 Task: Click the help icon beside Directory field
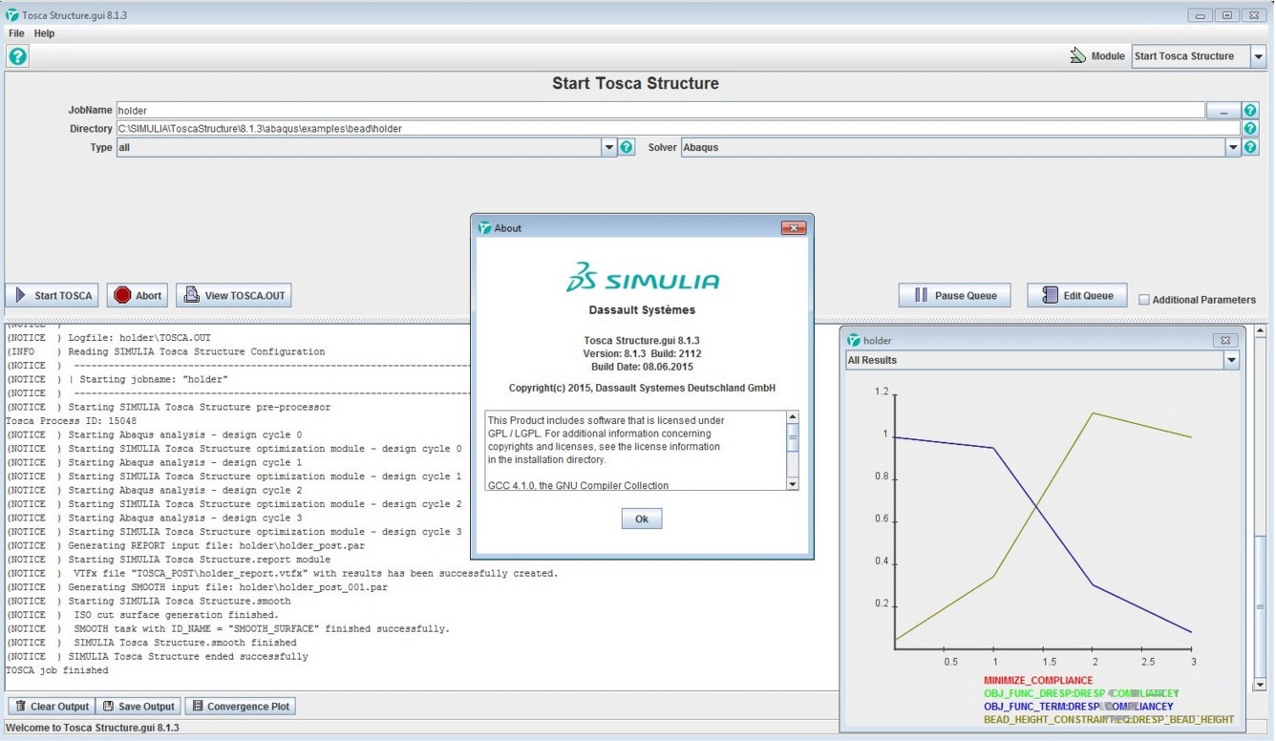1250,129
